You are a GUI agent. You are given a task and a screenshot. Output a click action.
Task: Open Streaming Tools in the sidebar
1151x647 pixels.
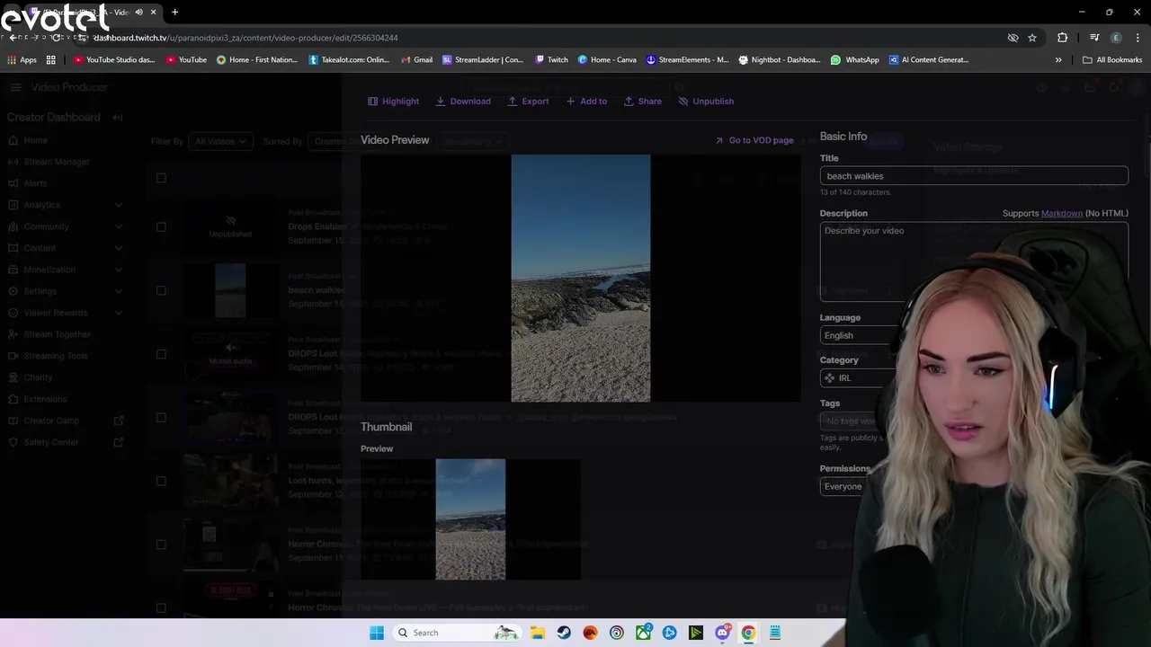click(56, 356)
